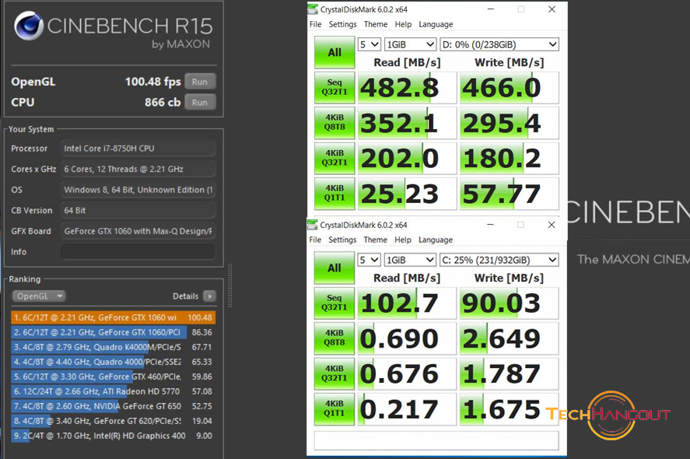The height and width of the screenshot is (459, 690).
Task: Open ranking Details arrow button
Action: 210,296
